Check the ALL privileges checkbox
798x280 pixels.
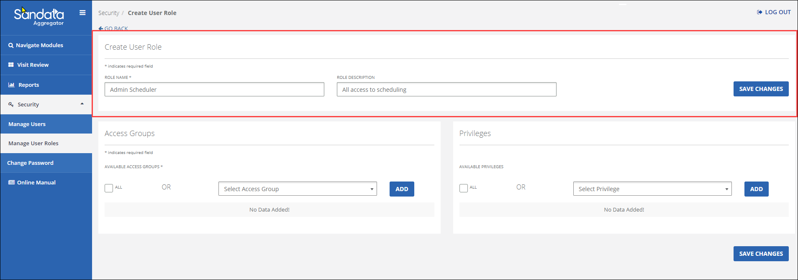click(464, 188)
